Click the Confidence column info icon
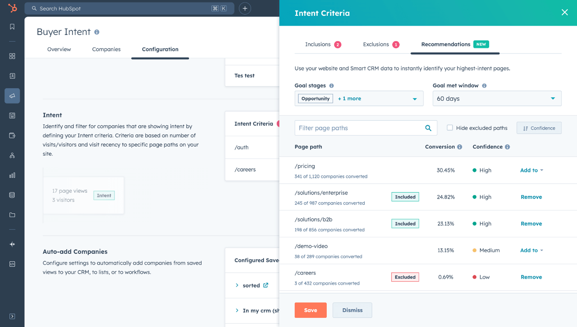577x327 pixels. (507, 147)
